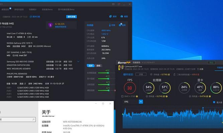Click the '4000 MHz' CPU frequency value
This screenshot has height=133, width=223.
[106, 30]
